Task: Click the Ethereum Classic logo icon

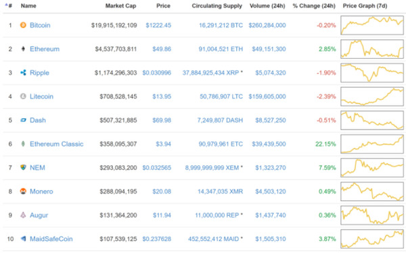Action: (x=23, y=144)
